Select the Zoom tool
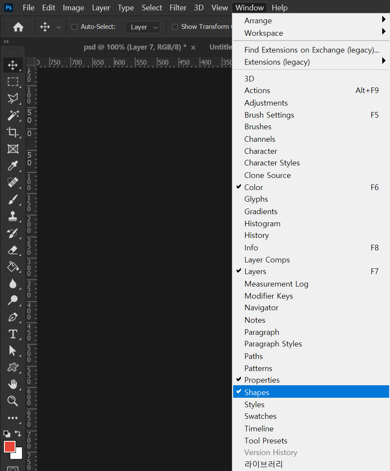Viewport: 390px width, 471px height. (12, 401)
